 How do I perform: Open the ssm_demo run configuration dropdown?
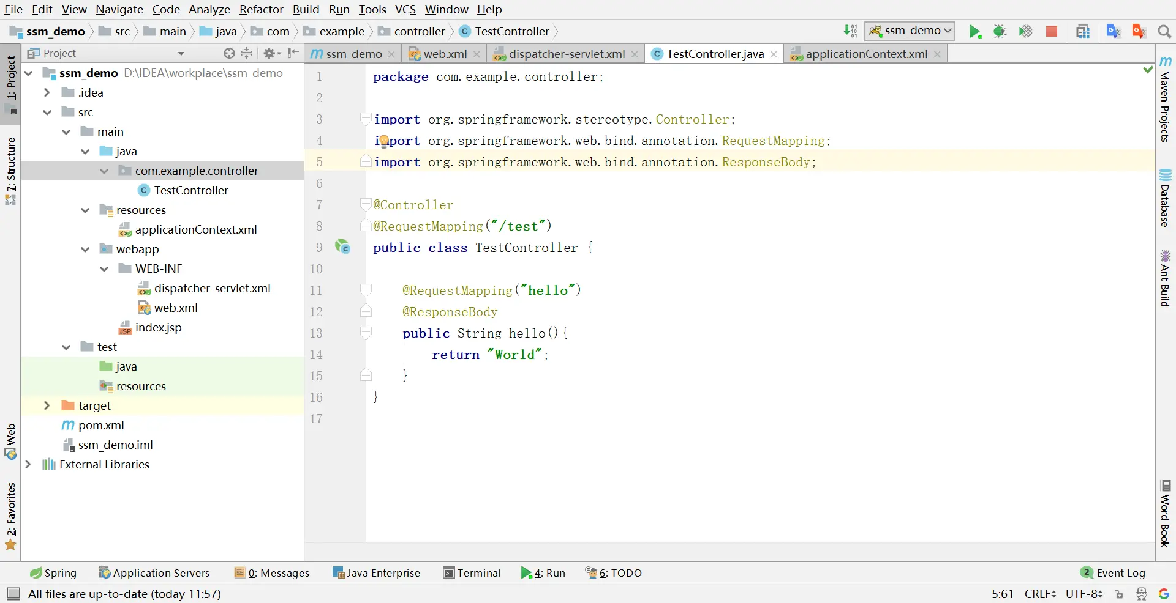pyautogui.click(x=910, y=31)
